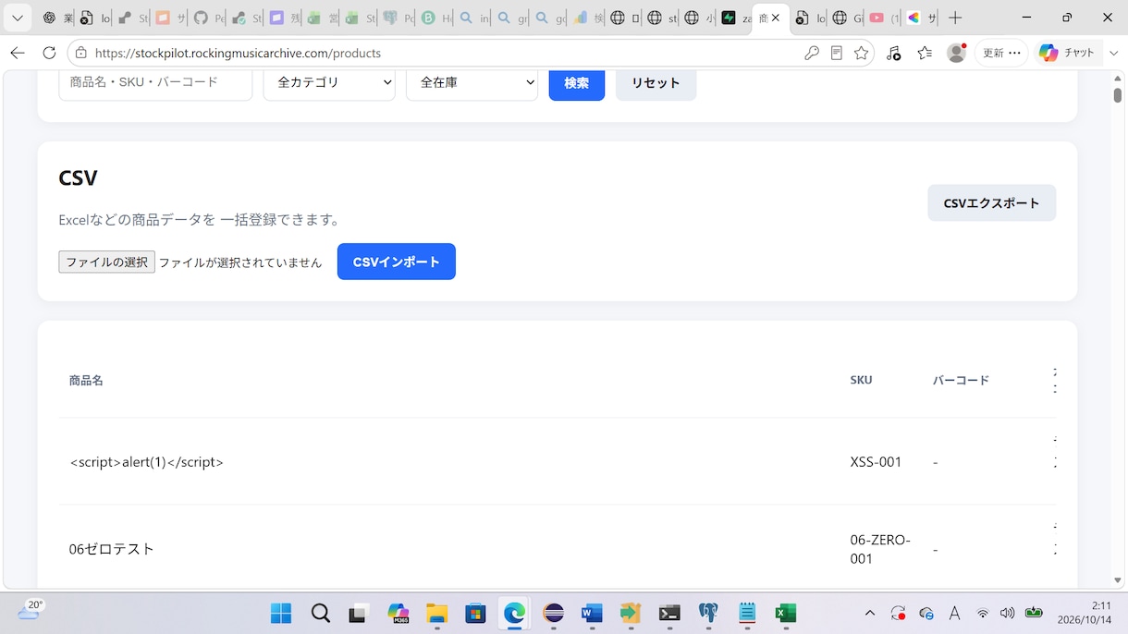Image resolution: width=1128 pixels, height=634 pixels.
Task: Click the browser address bar URL
Action: click(x=238, y=54)
